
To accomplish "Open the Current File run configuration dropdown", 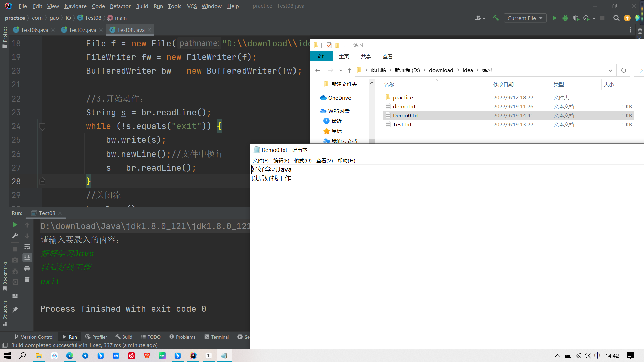I will [525, 18].
